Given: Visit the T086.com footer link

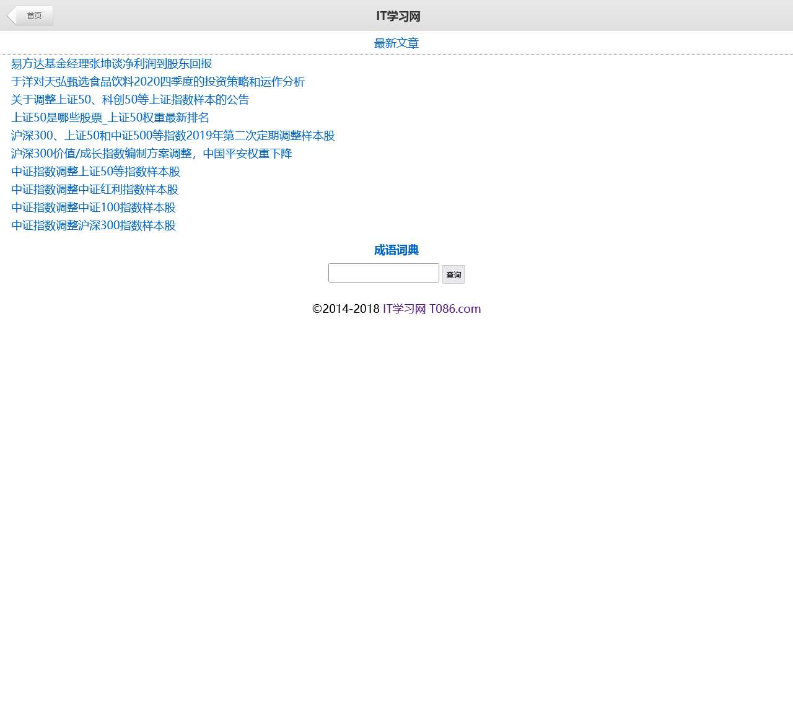Looking at the screenshot, I should 455,309.
